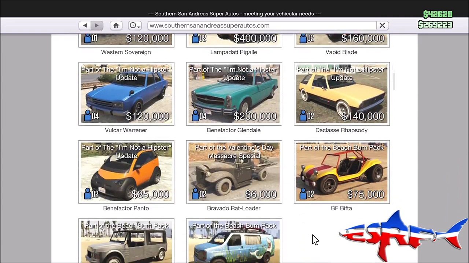
Task: Click the website address bar
Action: pyautogui.click(x=262, y=26)
